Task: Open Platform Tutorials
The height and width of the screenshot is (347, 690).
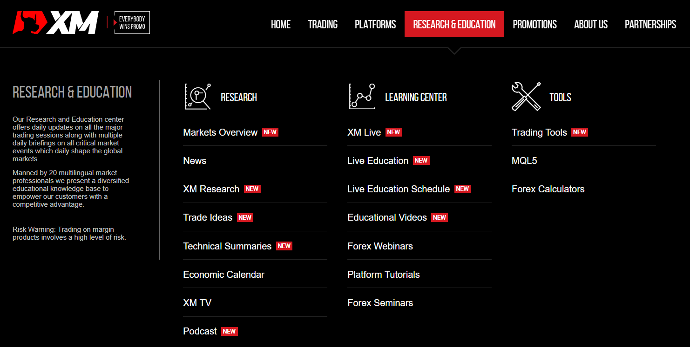Action: [384, 275]
